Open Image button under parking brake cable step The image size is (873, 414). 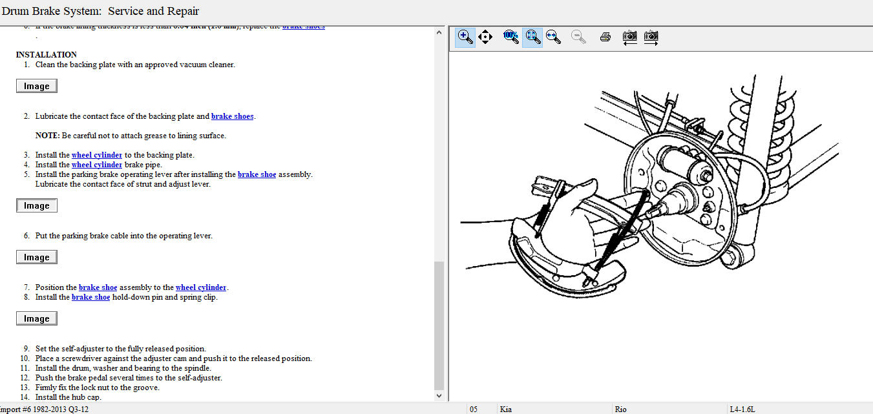pyautogui.click(x=37, y=257)
